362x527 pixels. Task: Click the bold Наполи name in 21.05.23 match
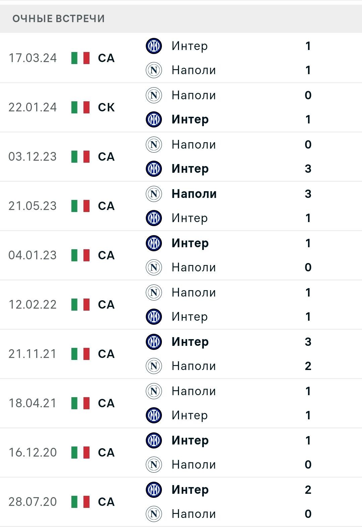click(x=194, y=194)
